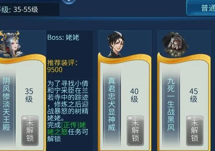
Task: Click golden banner atop 九死一生战黑风 card
Action: click(x=184, y=59)
